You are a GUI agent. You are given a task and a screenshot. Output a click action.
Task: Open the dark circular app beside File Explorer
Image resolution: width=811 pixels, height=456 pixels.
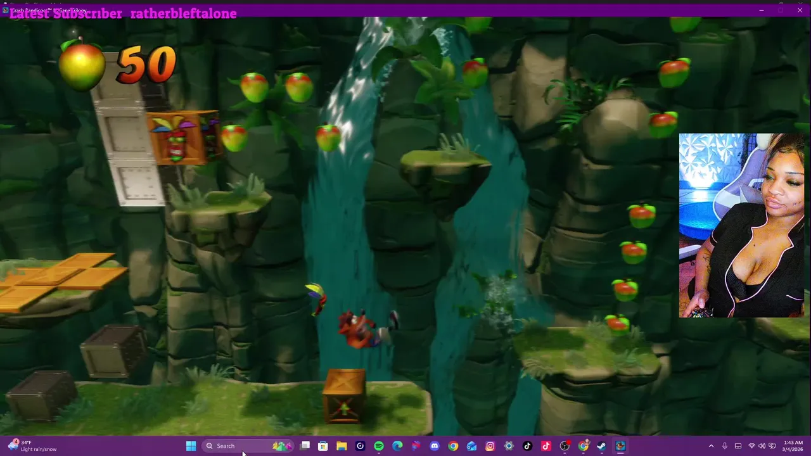tap(361, 446)
